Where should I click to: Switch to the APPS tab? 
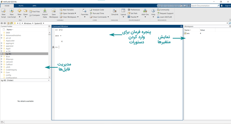coord(34,6)
